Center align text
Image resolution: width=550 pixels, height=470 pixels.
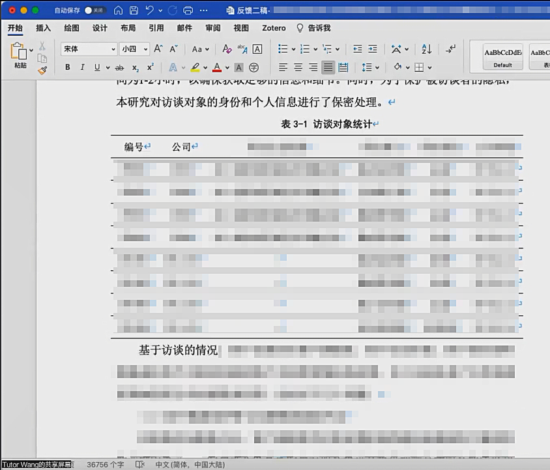click(298, 67)
